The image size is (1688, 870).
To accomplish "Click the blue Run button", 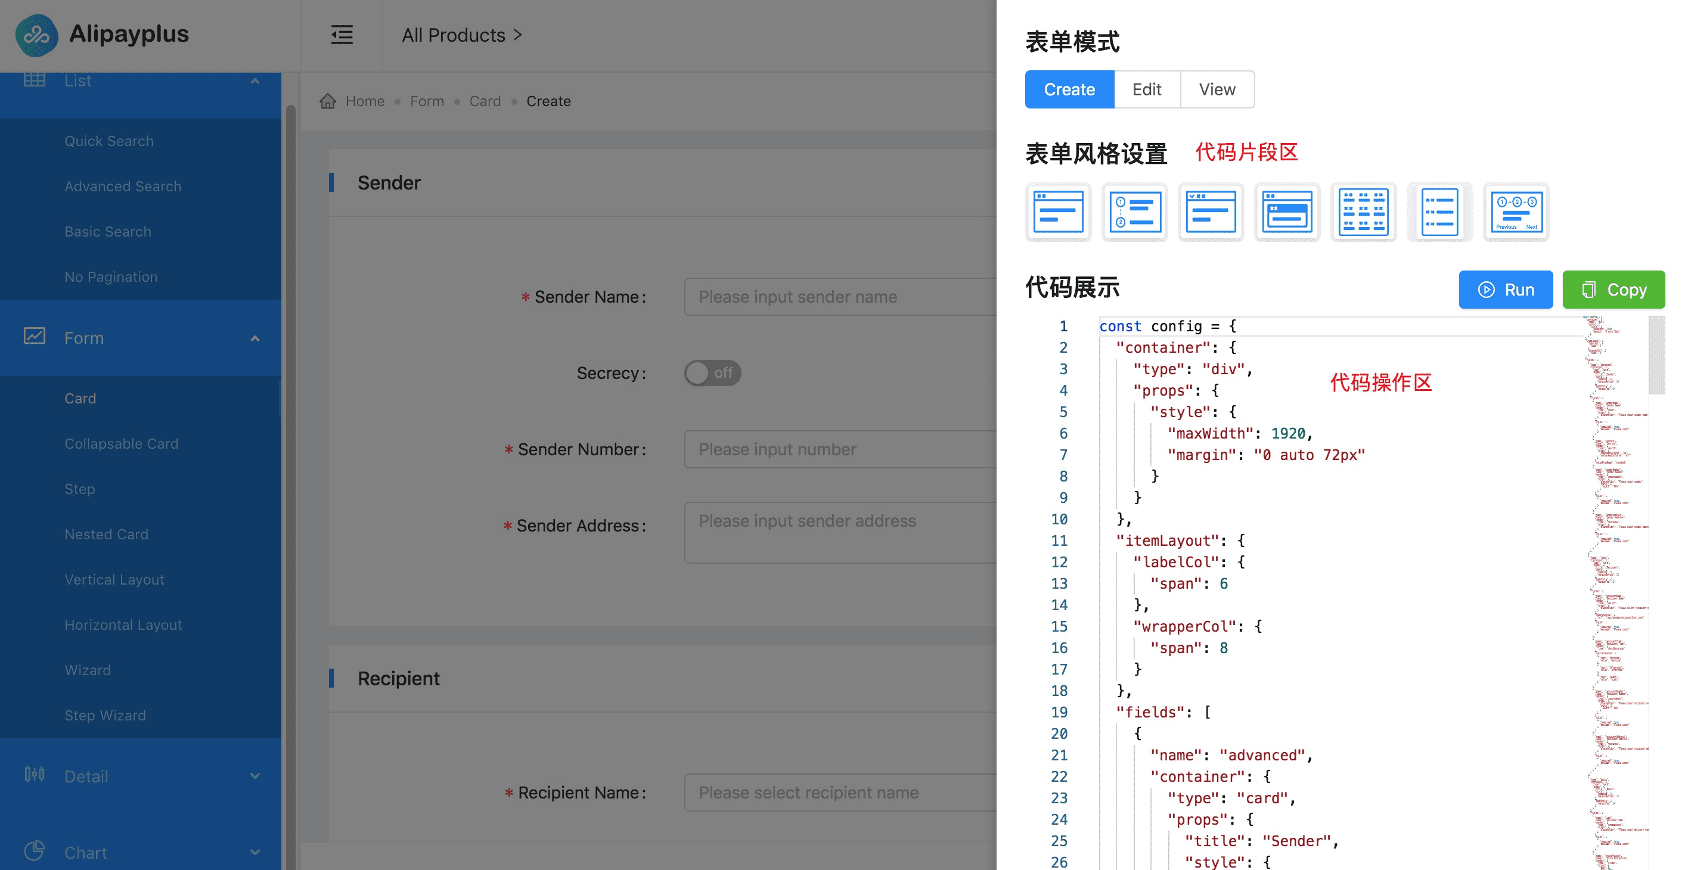I will tap(1505, 290).
